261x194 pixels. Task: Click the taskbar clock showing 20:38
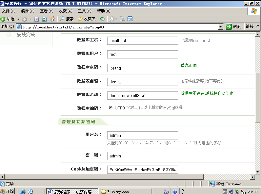click(x=252, y=192)
